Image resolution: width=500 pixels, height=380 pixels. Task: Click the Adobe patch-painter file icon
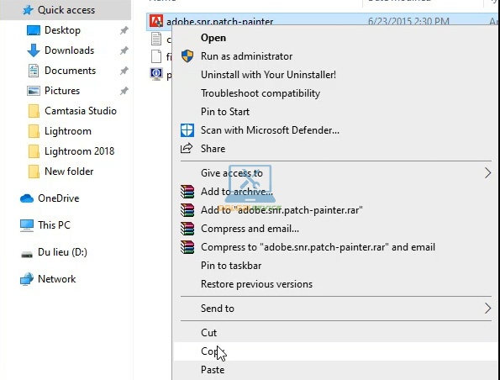click(156, 21)
